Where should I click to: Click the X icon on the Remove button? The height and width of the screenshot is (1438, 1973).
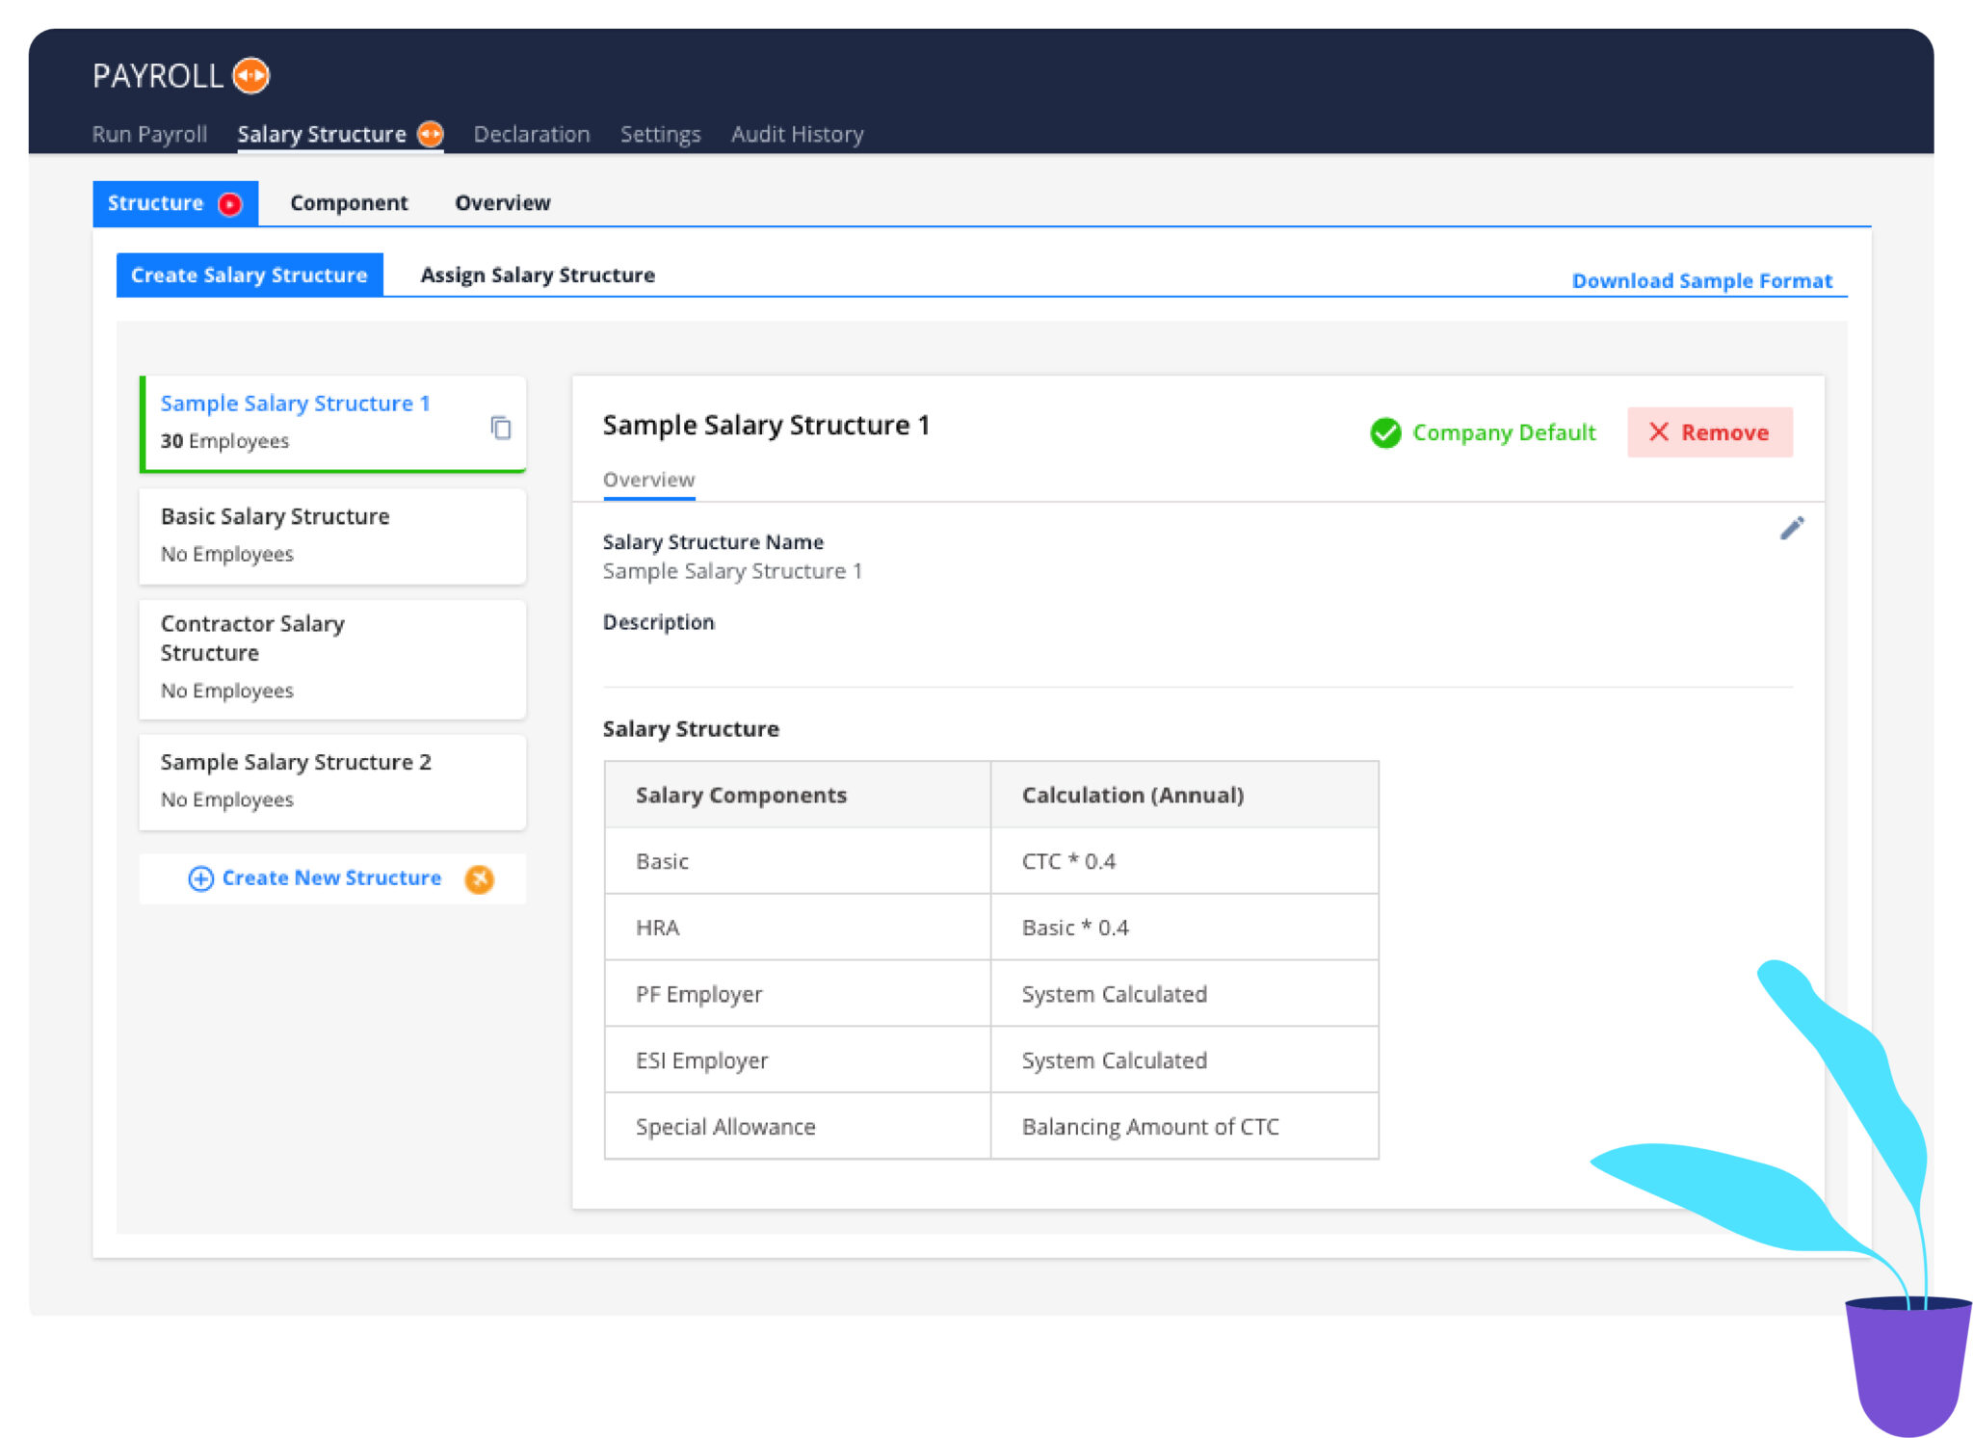pyautogui.click(x=1658, y=431)
